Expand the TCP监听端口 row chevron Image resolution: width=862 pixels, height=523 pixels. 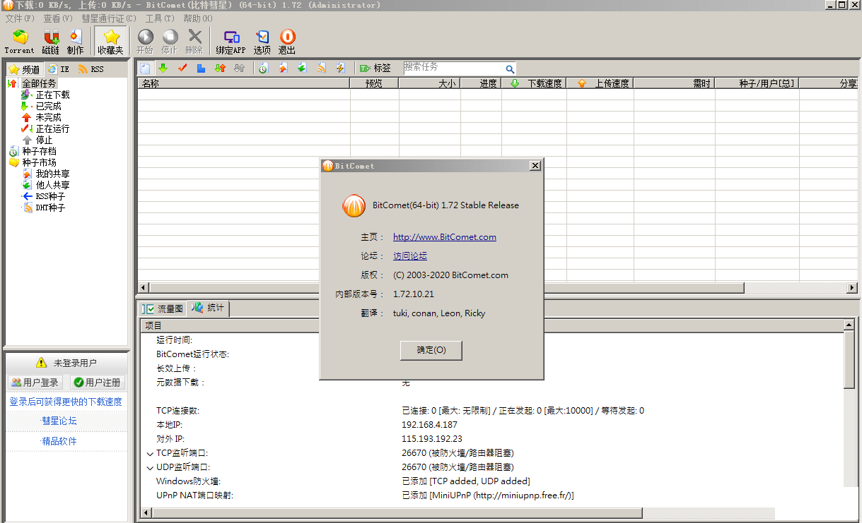150,453
